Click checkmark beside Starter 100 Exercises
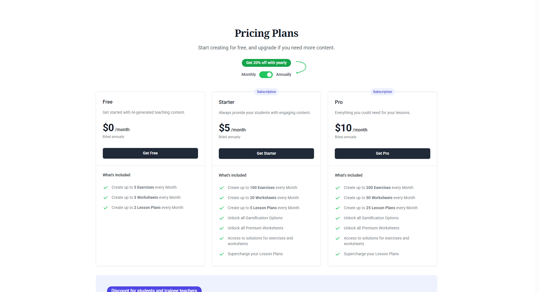 222,188
